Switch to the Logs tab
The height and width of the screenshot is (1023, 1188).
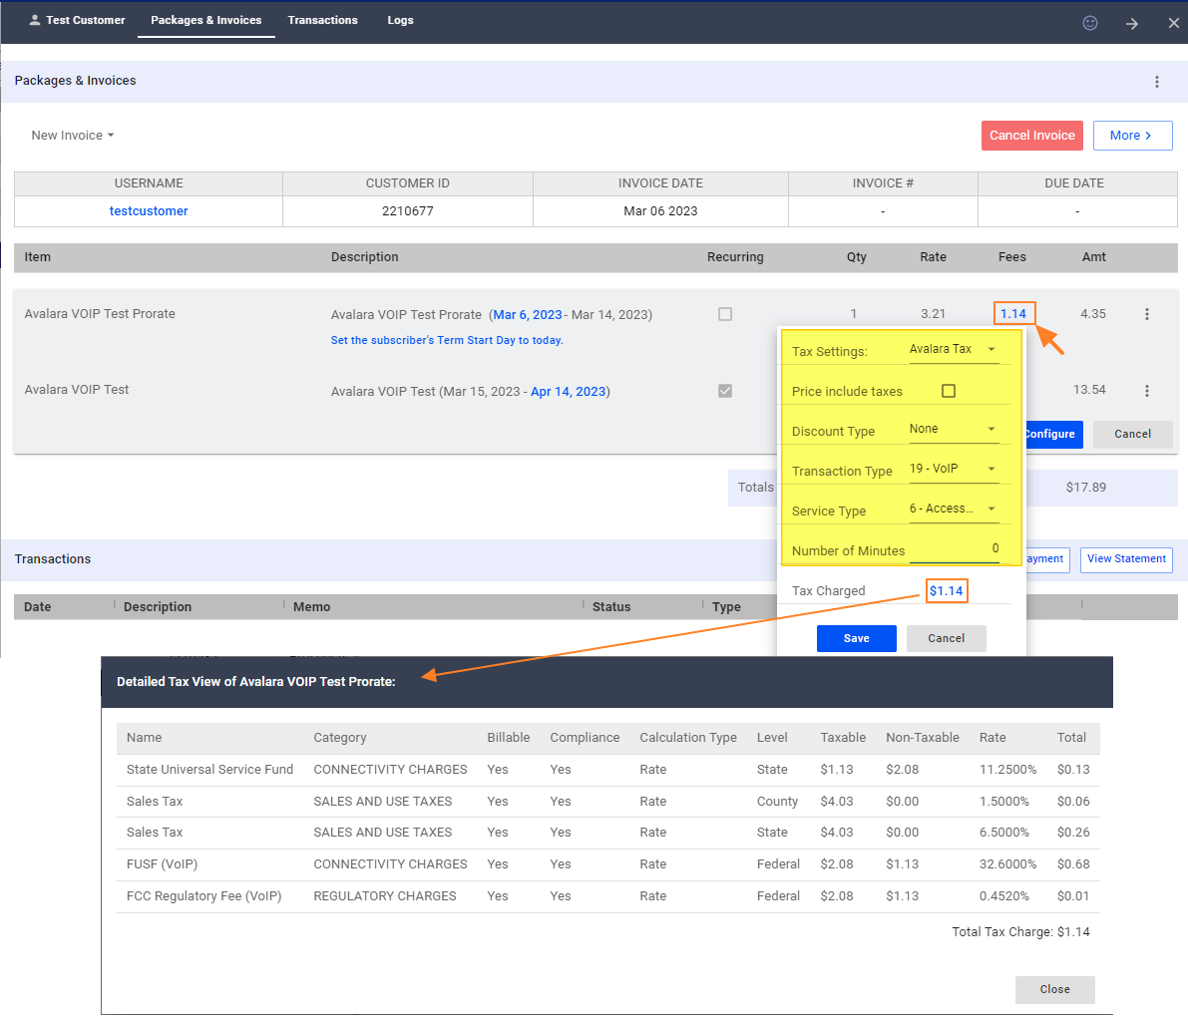click(400, 20)
